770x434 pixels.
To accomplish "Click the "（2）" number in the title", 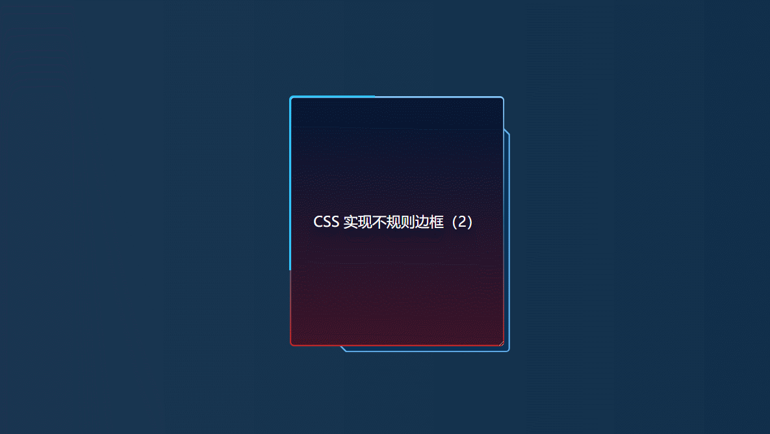I will point(459,222).
